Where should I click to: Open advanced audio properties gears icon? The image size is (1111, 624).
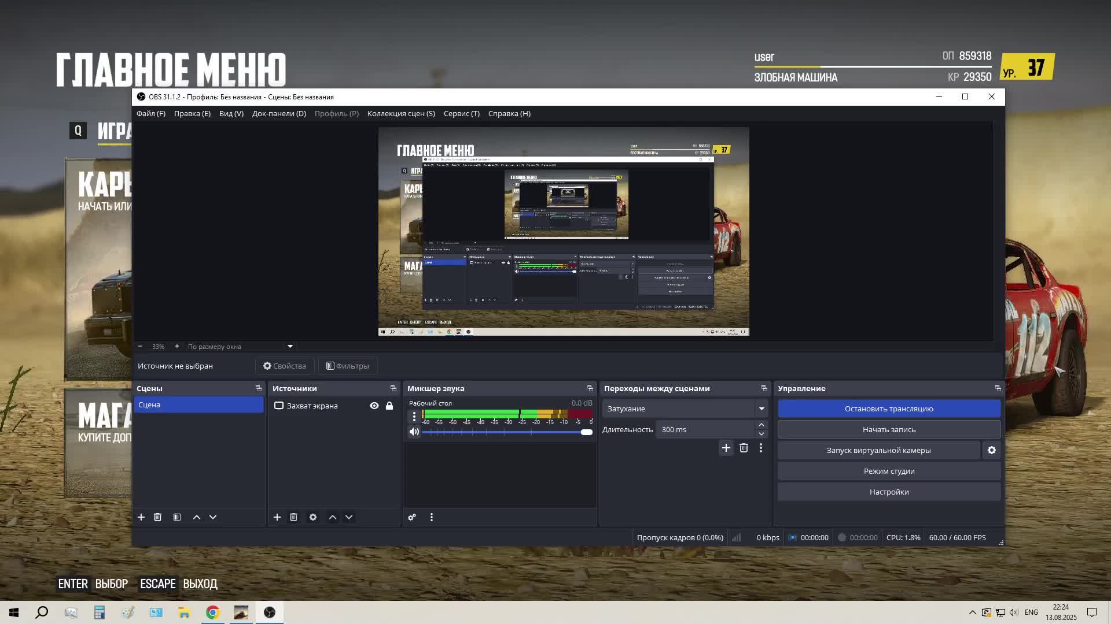point(412,517)
